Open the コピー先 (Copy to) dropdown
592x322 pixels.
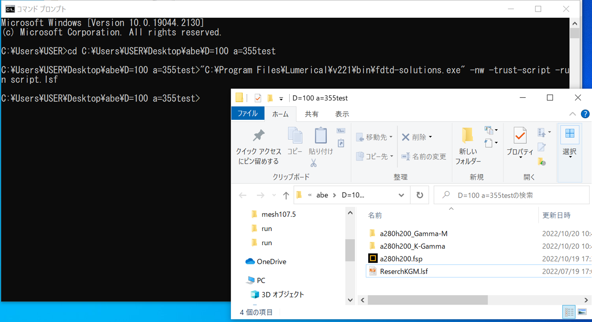click(x=374, y=156)
